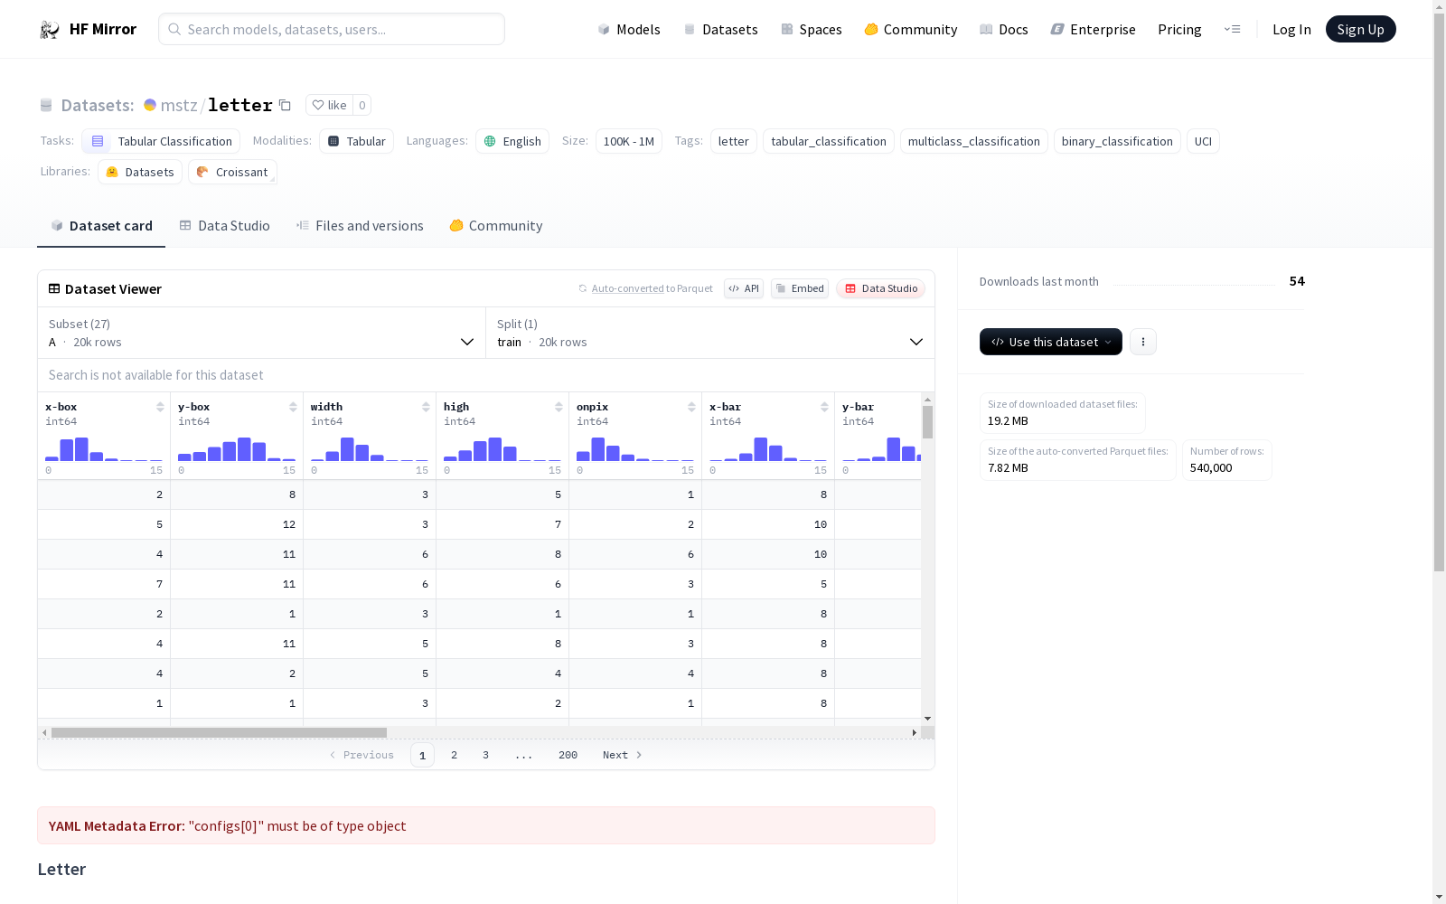Click the table horizontal scrollbar thumb
Viewport: 1446px width, 904px height.
(219, 732)
